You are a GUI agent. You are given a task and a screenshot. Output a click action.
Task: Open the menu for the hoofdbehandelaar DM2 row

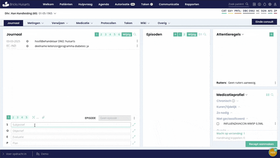137,41
